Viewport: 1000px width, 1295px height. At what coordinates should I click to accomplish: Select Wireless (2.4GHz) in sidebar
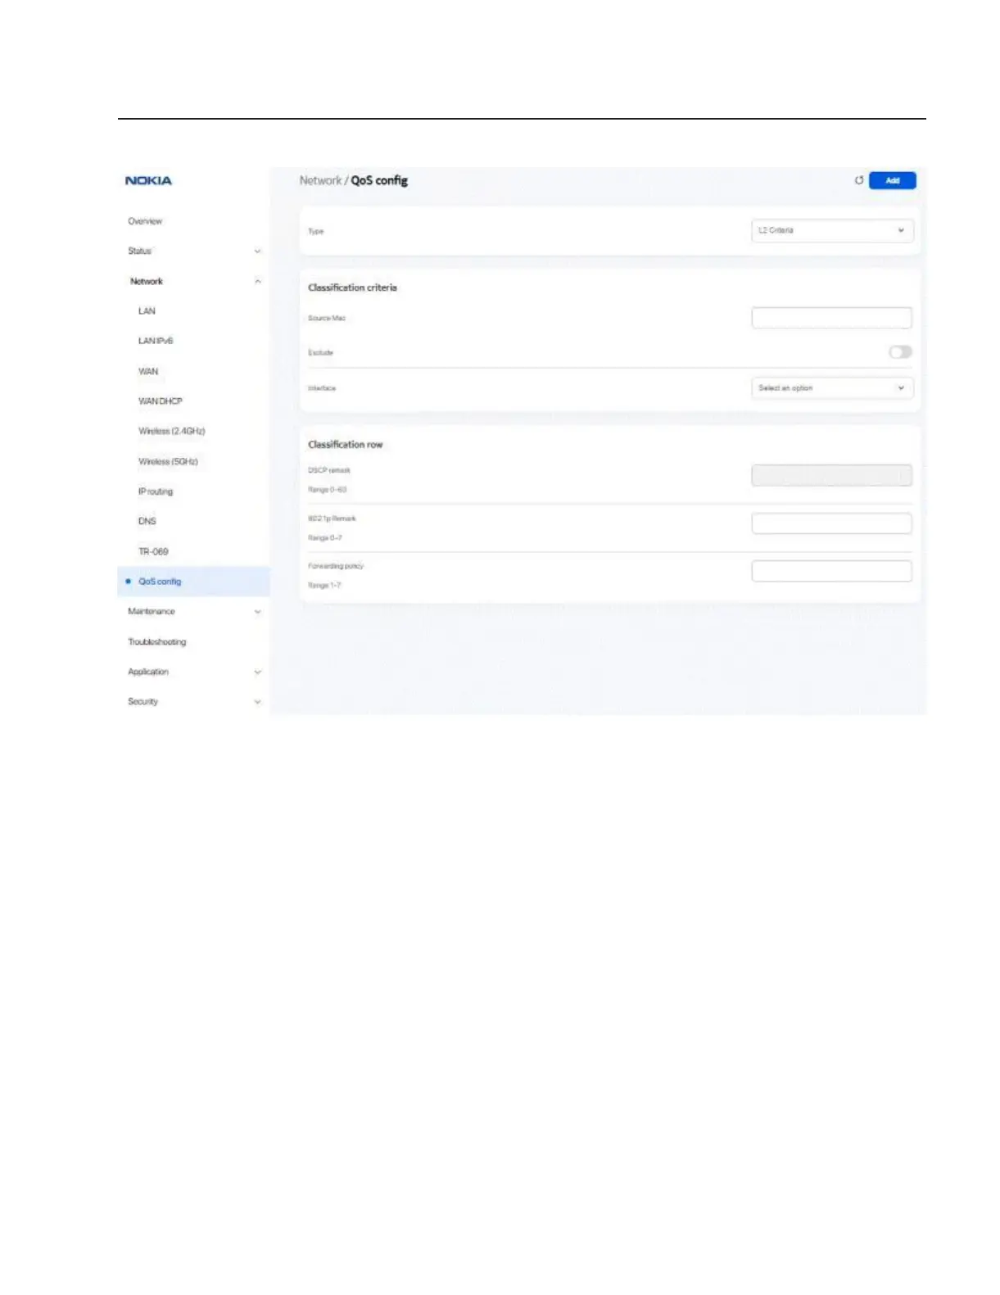point(172,431)
